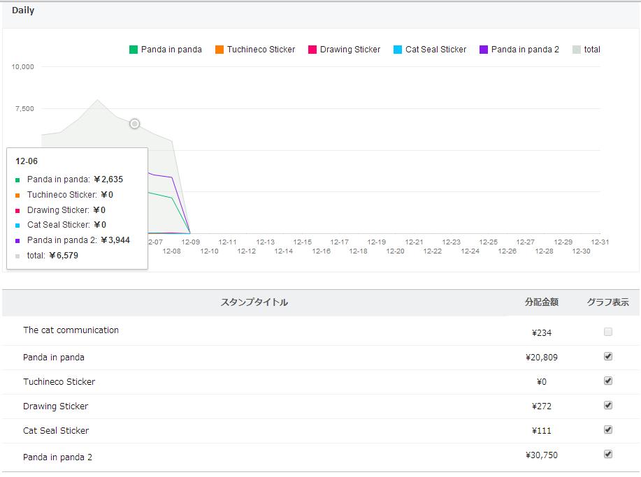Image resolution: width=641 pixels, height=477 pixels.
Task: Click the purple Panda in panda 2 legend swatch
Action: coord(484,50)
